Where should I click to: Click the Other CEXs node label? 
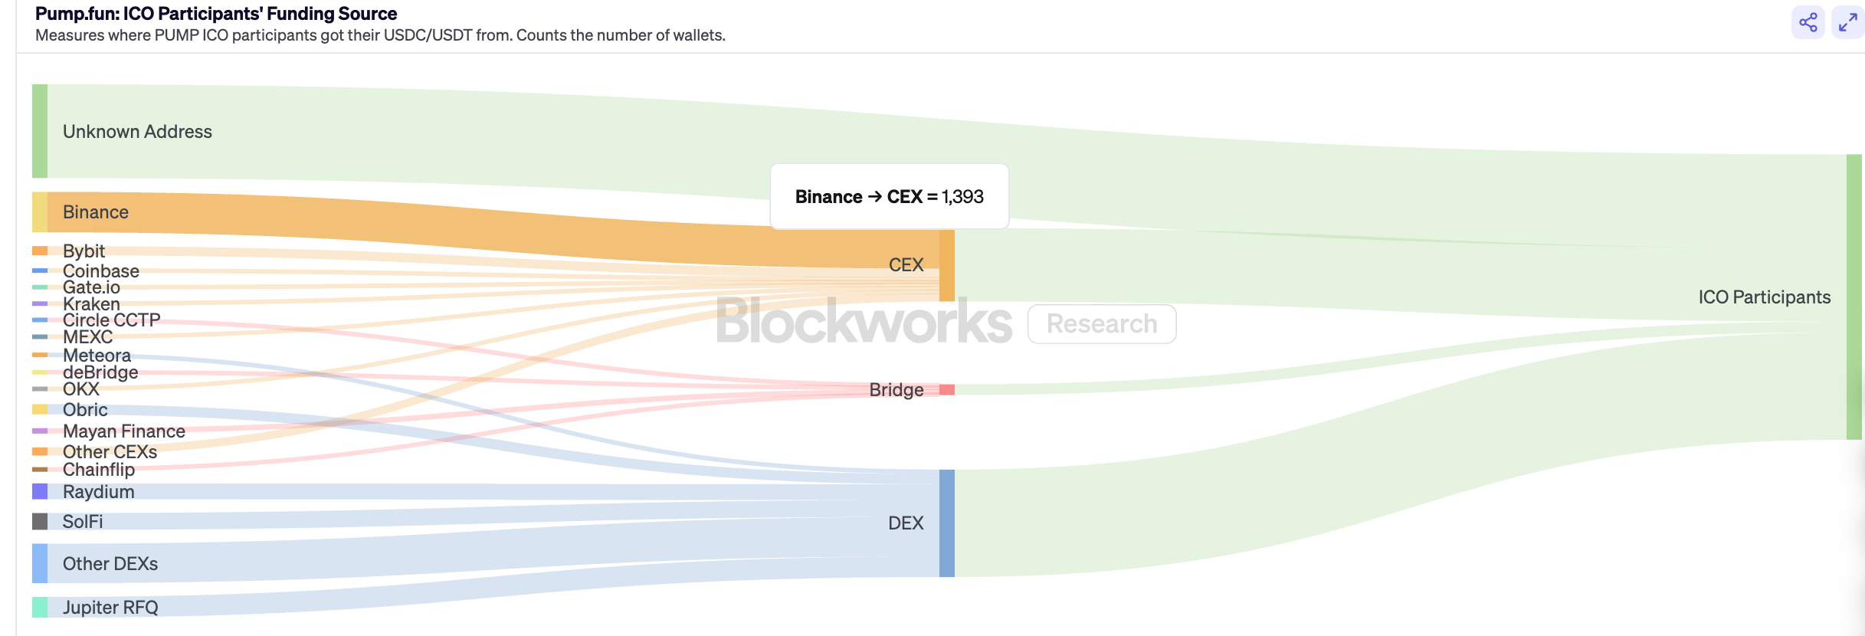click(110, 452)
